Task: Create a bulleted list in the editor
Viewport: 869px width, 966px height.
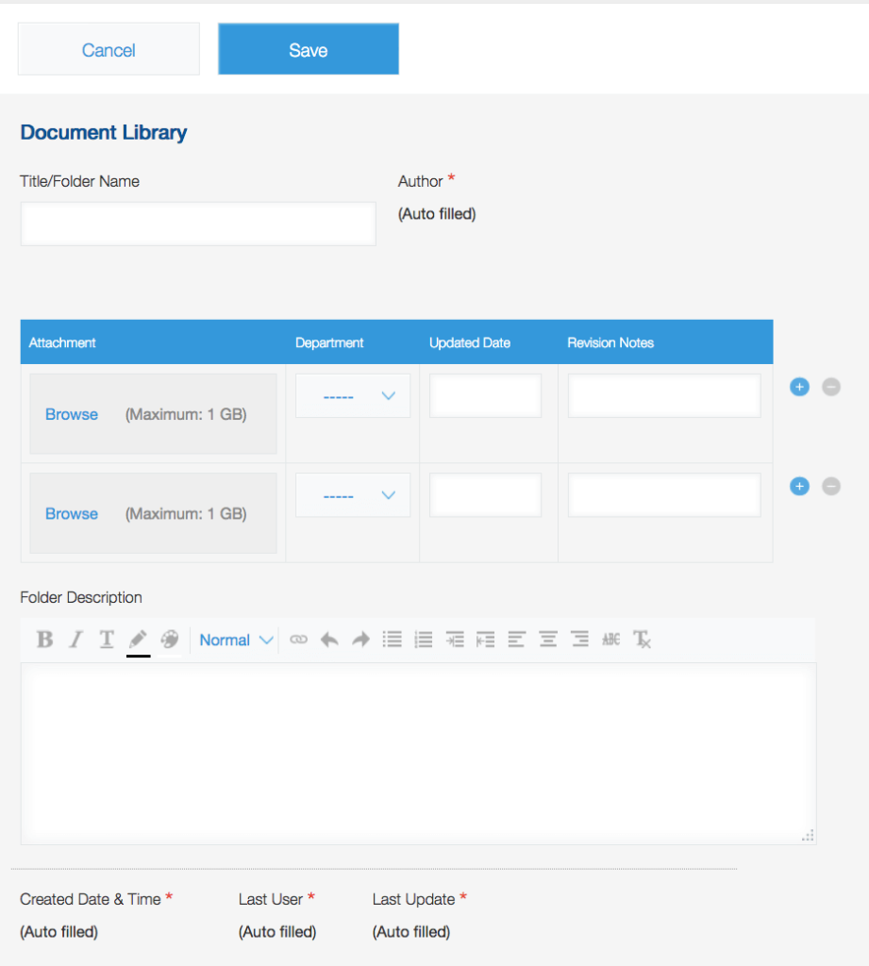Action: tap(393, 640)
